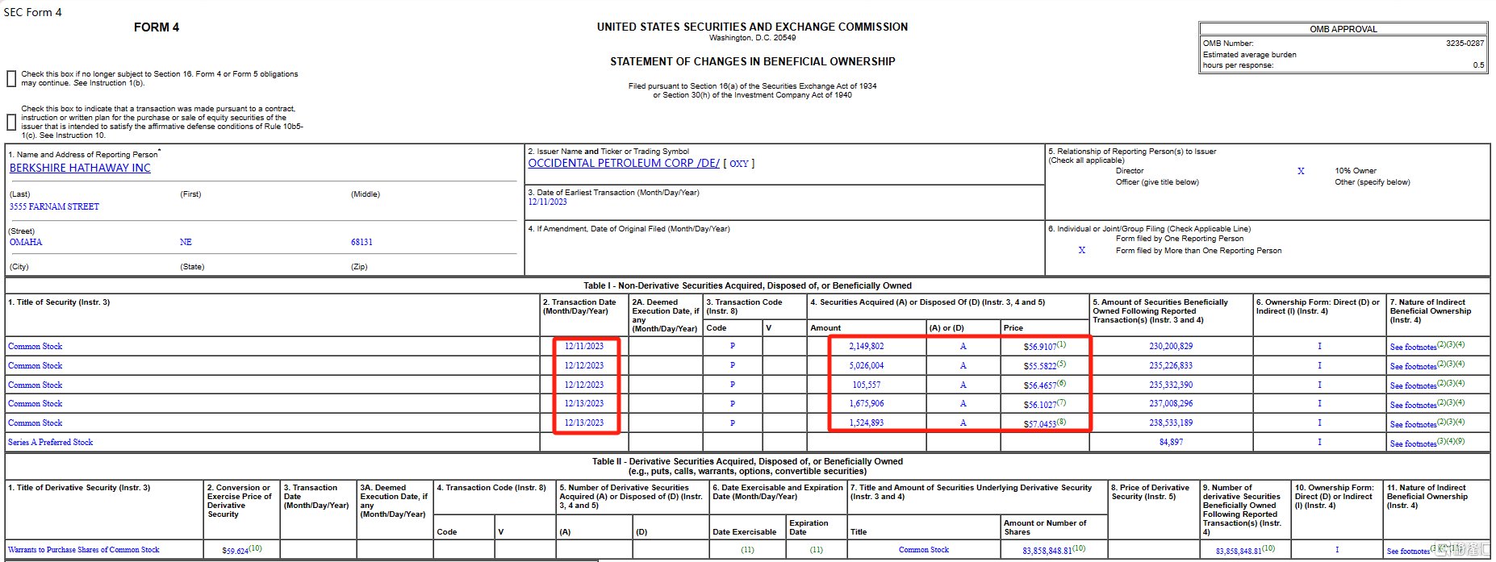Click the owned total 237,008,296
1496x562 pixels.
tap(1171, 404)
